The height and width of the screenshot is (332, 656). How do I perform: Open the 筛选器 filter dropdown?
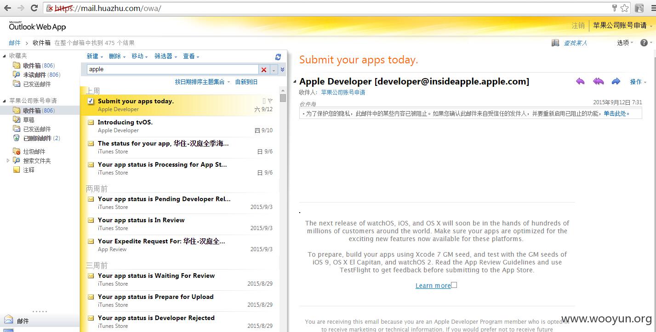(x=166, y=56)
